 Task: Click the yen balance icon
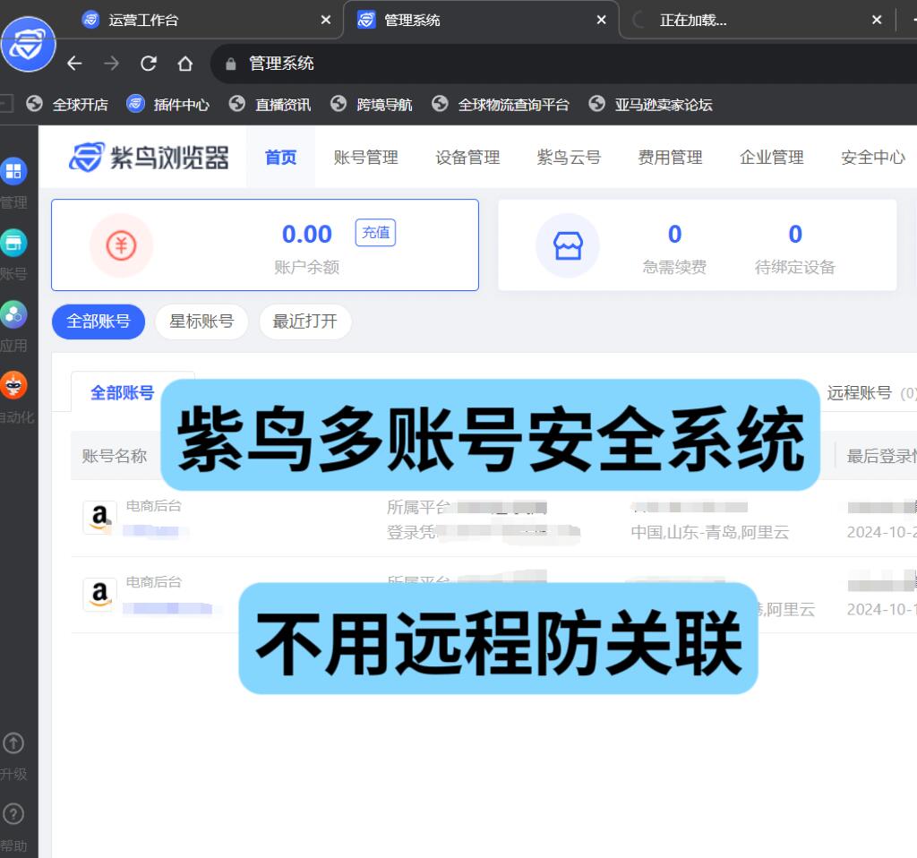coord(121,245)
